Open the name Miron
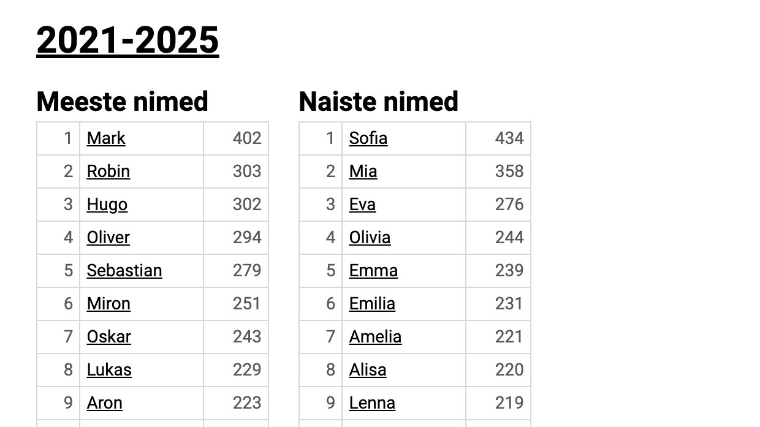Image resolution: width=760 pixels, height=427 pixels. tap(108, 304)
